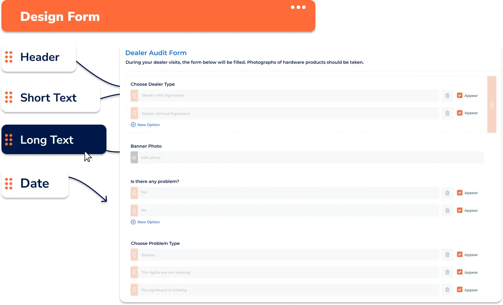Add New Option under Choose Dealer Type
Image resolution: width=503 pixels, height=305 pixels.
(145, 125)
